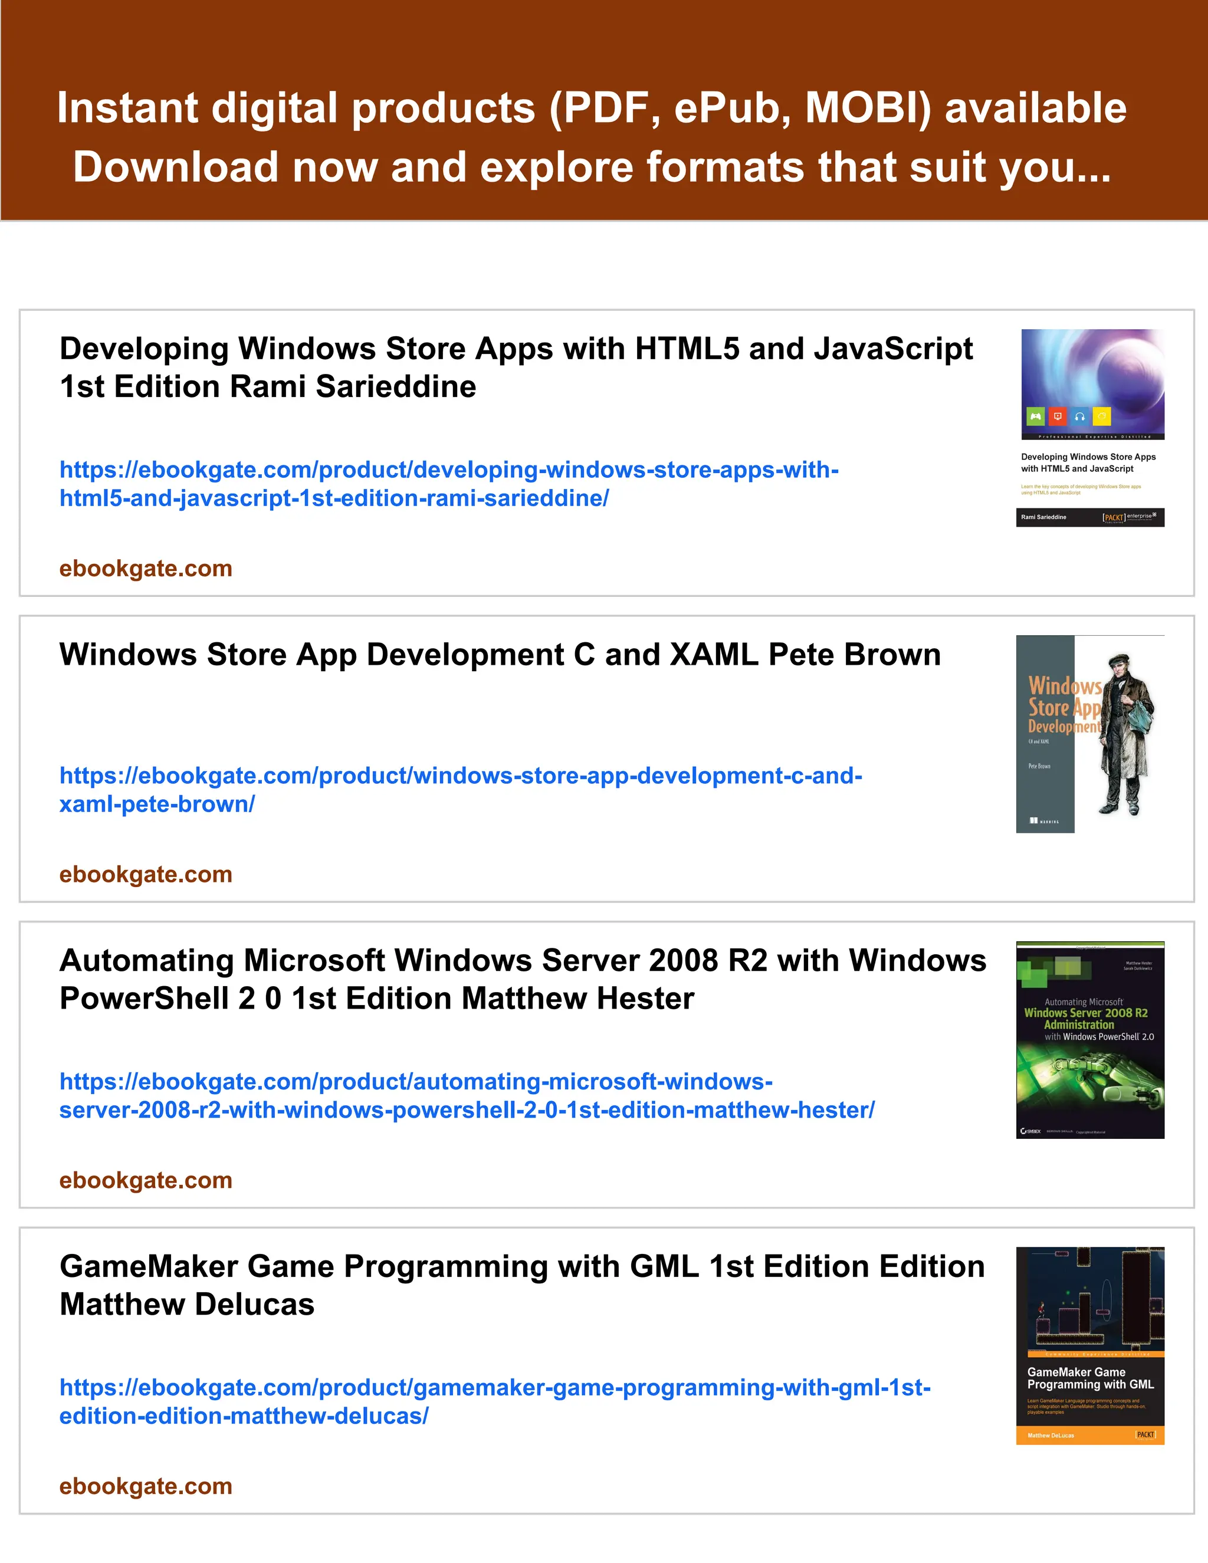
Task: Click the Windows Store App Development C and XAML title
Action: pyautogui.click(x=500, y=654)
